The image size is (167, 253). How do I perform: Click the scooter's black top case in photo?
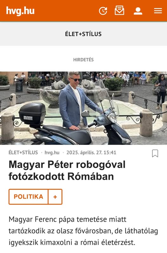(32, 113)
